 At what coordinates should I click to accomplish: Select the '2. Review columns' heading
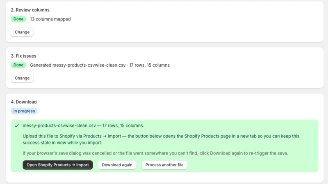tap(30, 10)
